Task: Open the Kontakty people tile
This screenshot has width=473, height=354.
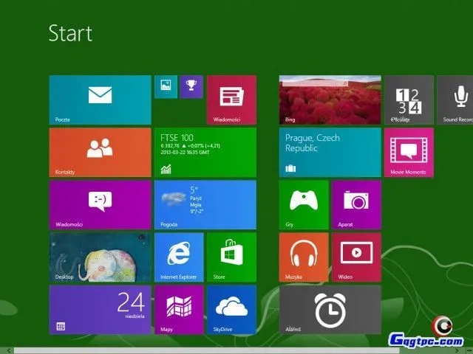Action: tap(100, 152)
